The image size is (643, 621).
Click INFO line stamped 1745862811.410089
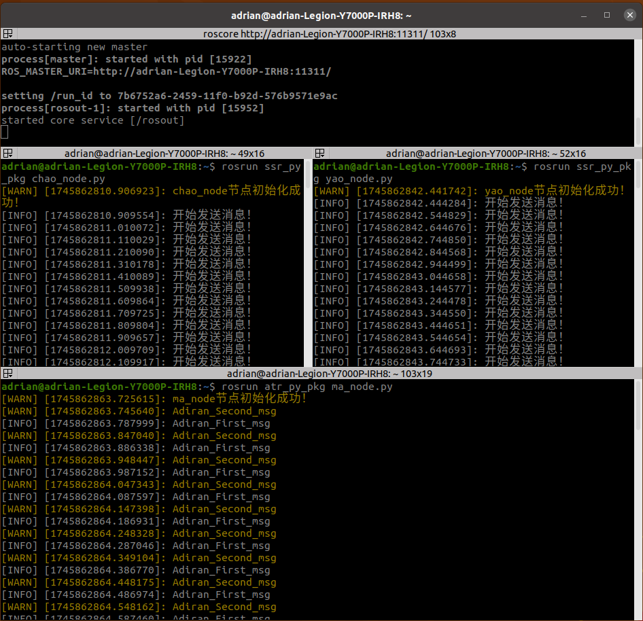click(126, 277)
